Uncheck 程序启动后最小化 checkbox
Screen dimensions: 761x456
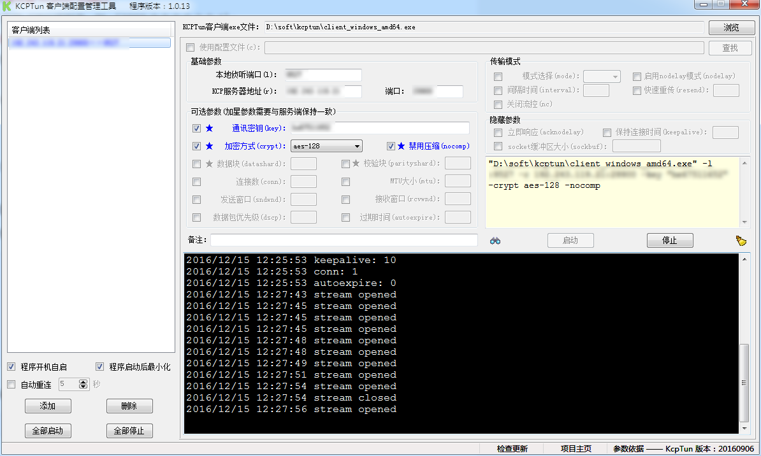[99, 367]
